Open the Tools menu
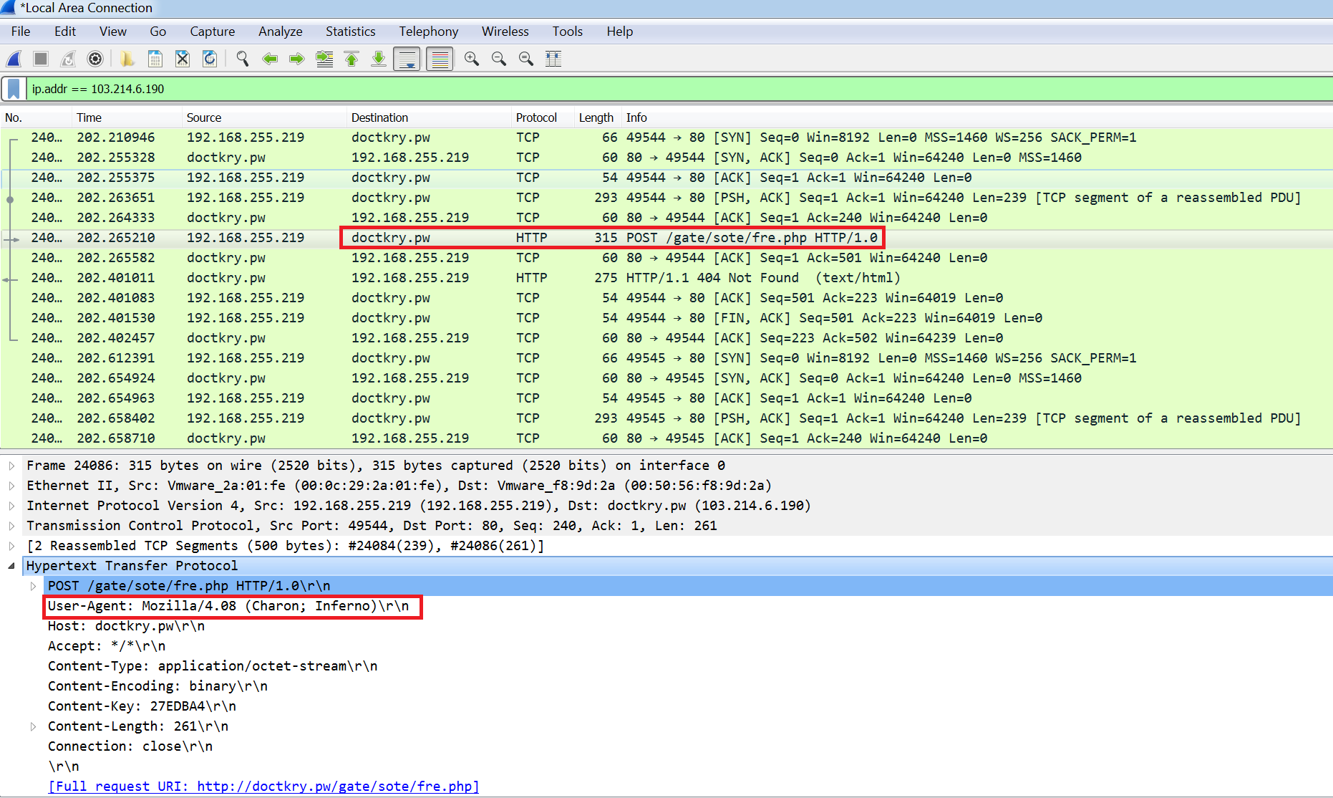Viewport: 1333px width, 798px height. pos(568,32)
